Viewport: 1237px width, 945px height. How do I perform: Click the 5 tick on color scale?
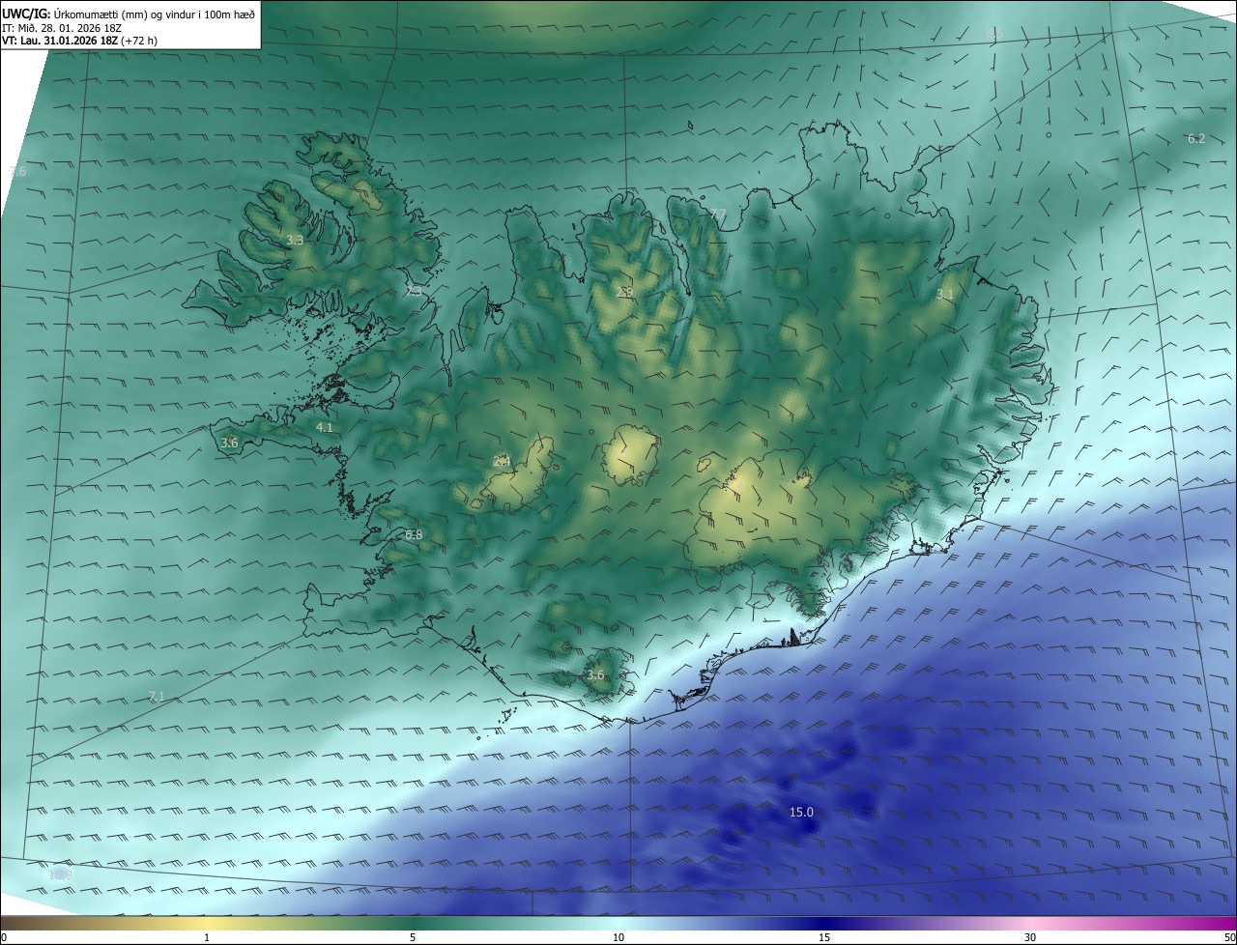click(413, 937)
